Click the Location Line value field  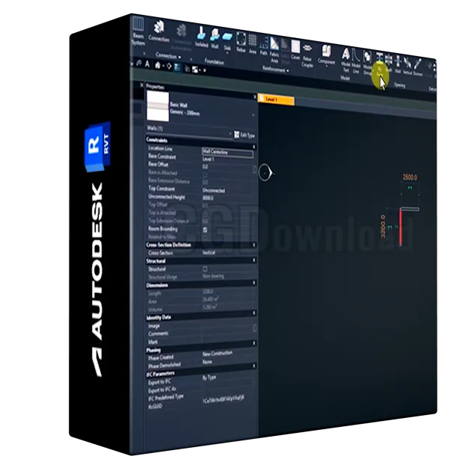click(x=227, y=153)
